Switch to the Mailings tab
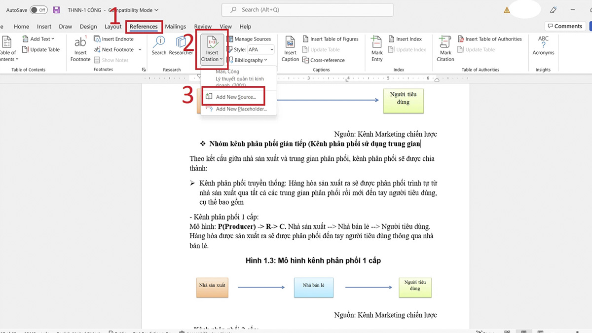This screenshot has height=333, width=592. coord(176,27)
